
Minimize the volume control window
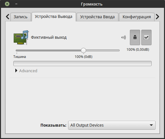tap(16, 4)
